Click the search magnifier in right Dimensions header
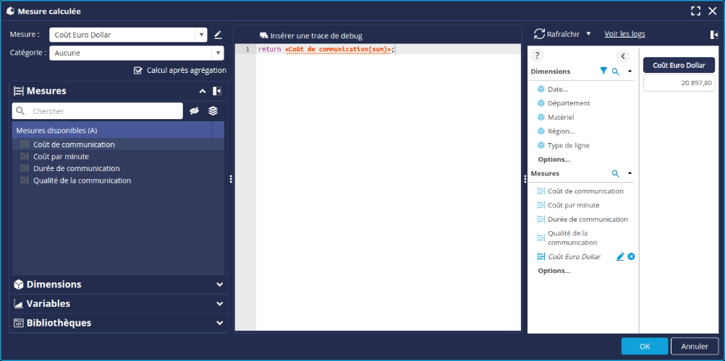The height and width of the screenshot is (361, 725). click(x=616, y=71)
